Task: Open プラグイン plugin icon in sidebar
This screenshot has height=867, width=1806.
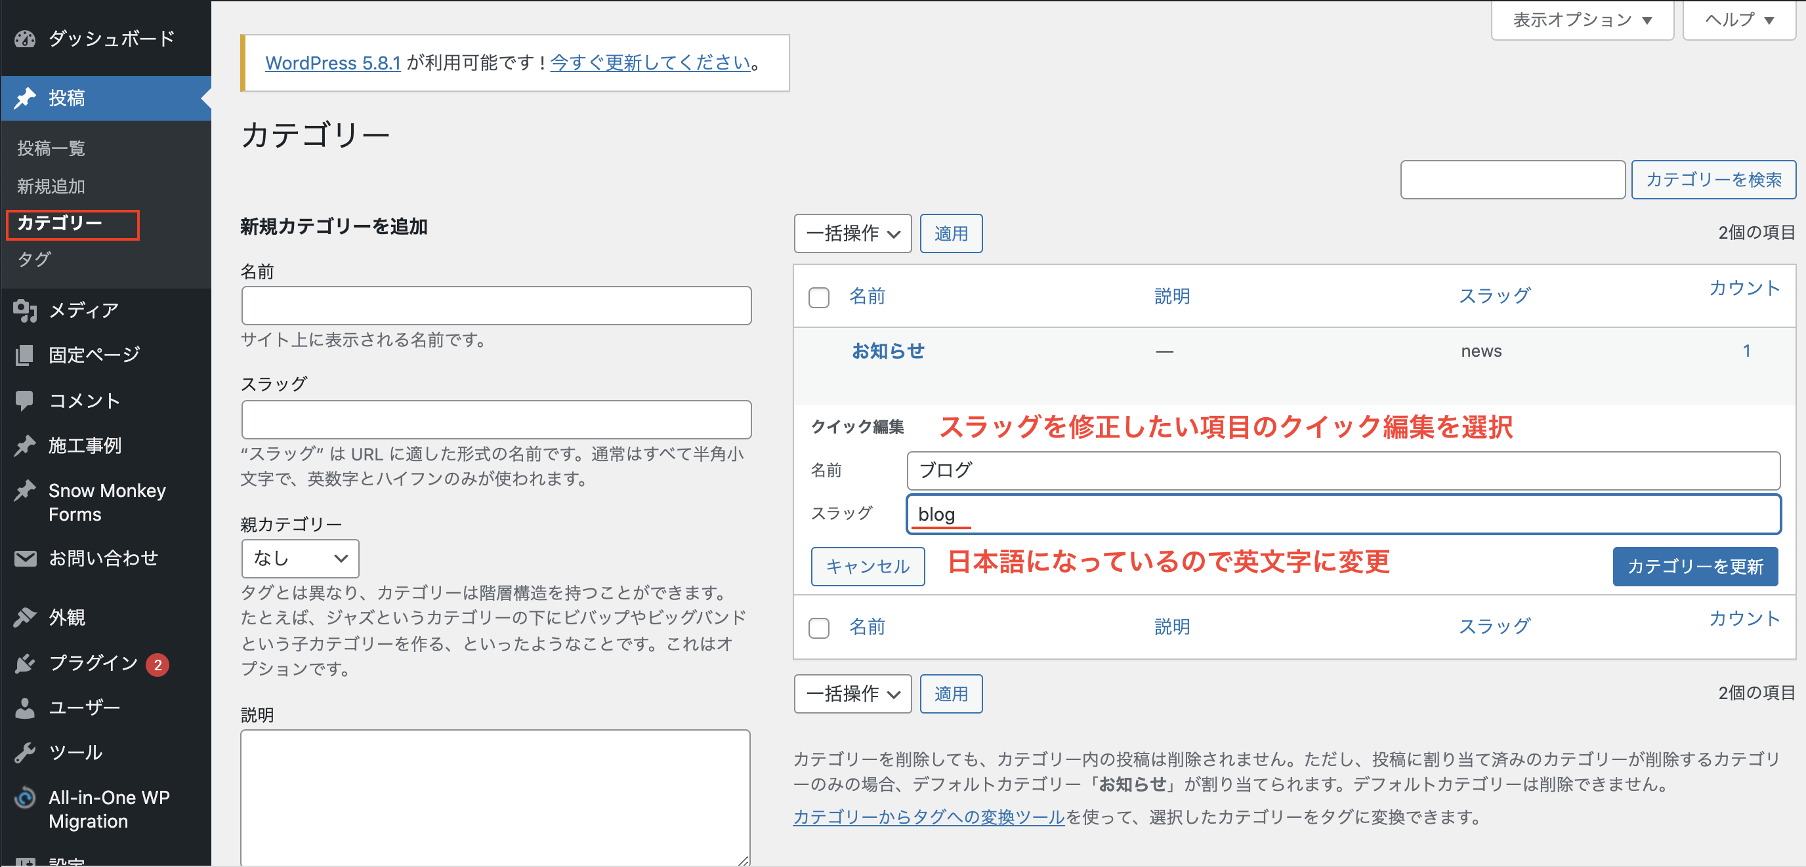Action: pyautogui.click(x=25, y=663)
